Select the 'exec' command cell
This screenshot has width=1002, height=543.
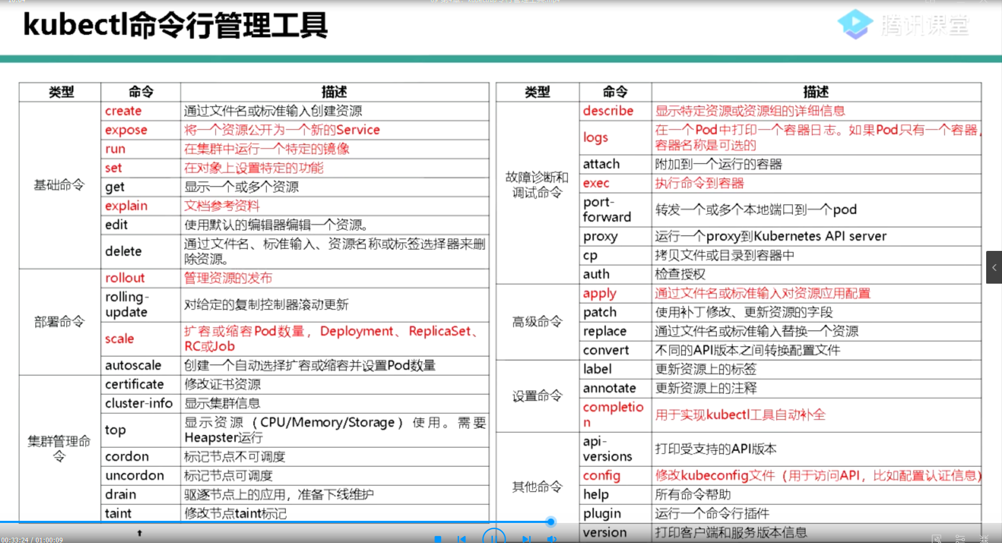[615, 183]
